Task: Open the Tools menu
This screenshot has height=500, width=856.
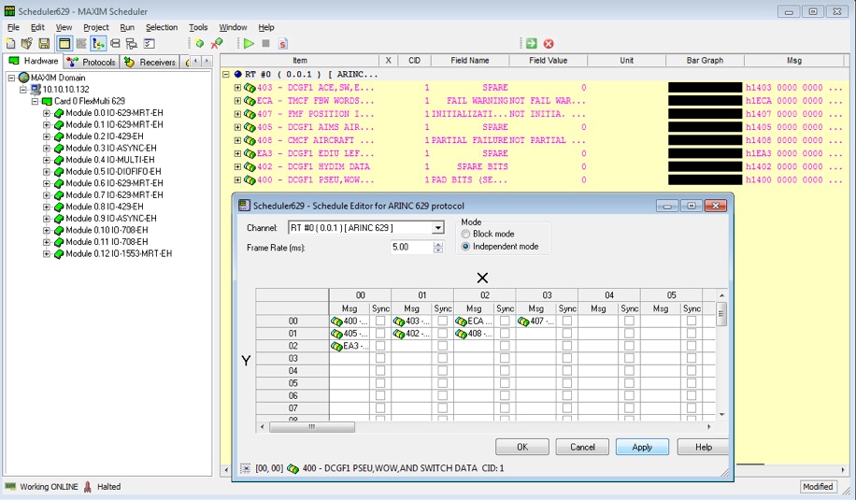Action: 198,27
